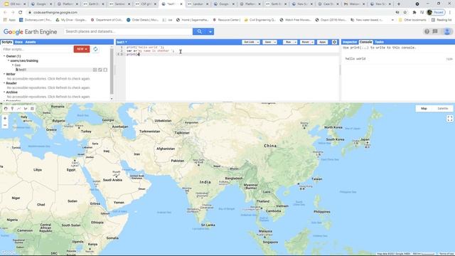
Task: Click the Filter scripts input field
Action: [37, 49]
